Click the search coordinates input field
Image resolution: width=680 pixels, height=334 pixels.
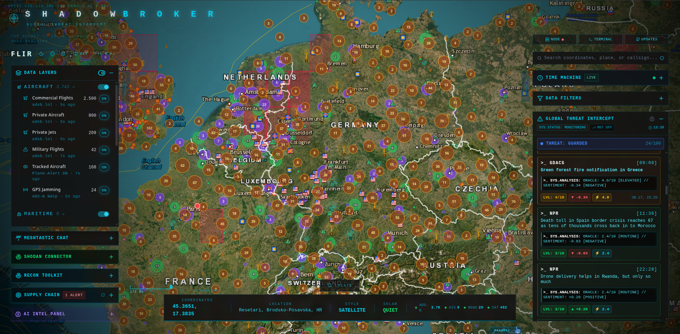click(601, 58)
